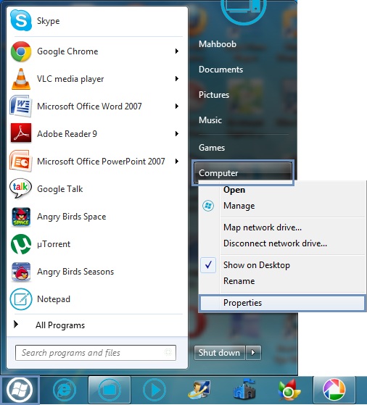Click the Windows Start orb
367x405 pixels.
pyautogui.click(x=20, y=390)
